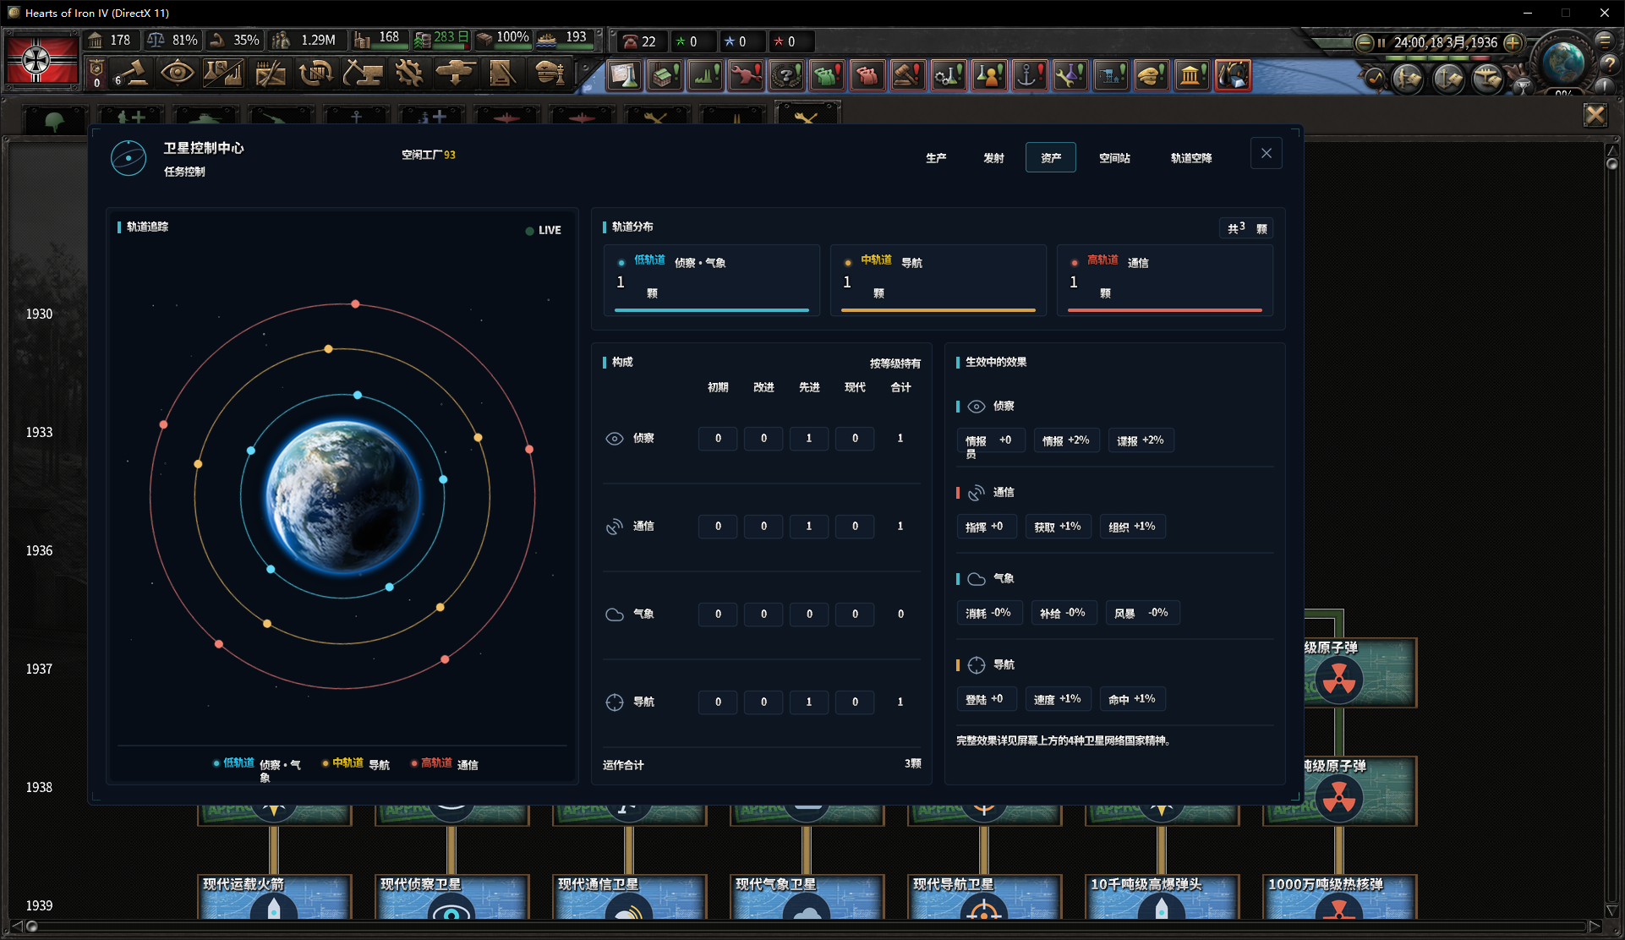Screen dimensions: 1625x940
Task: Click the 侦察 row eye icon
Action: point(615,439)
